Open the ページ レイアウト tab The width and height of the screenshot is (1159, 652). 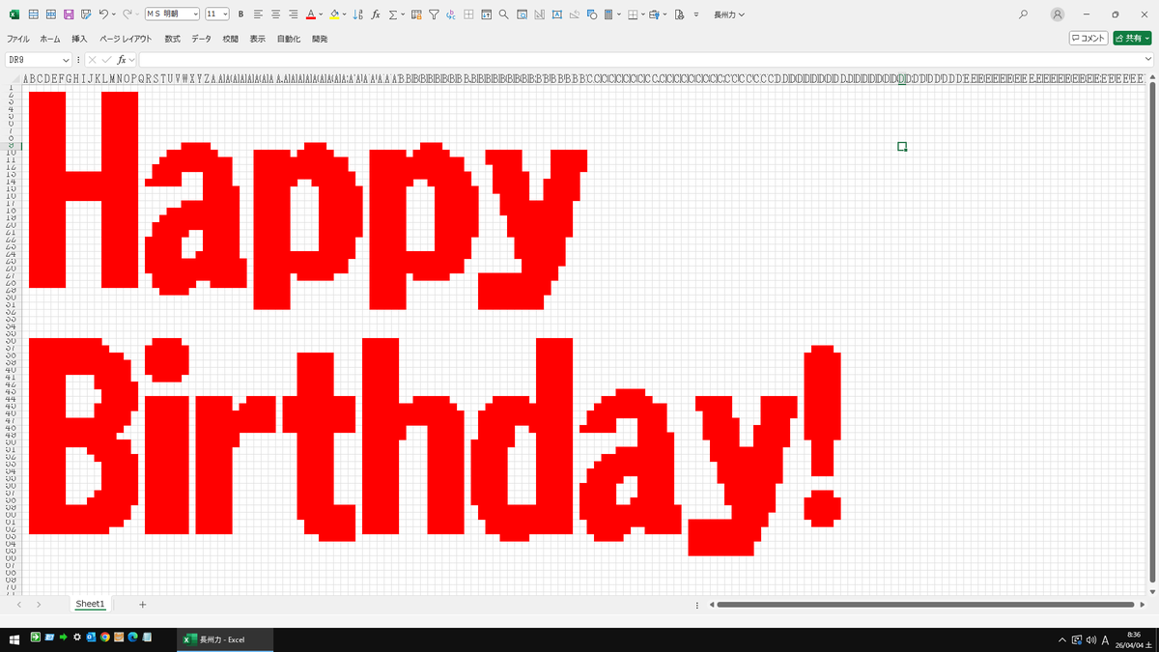pos(126,39)
